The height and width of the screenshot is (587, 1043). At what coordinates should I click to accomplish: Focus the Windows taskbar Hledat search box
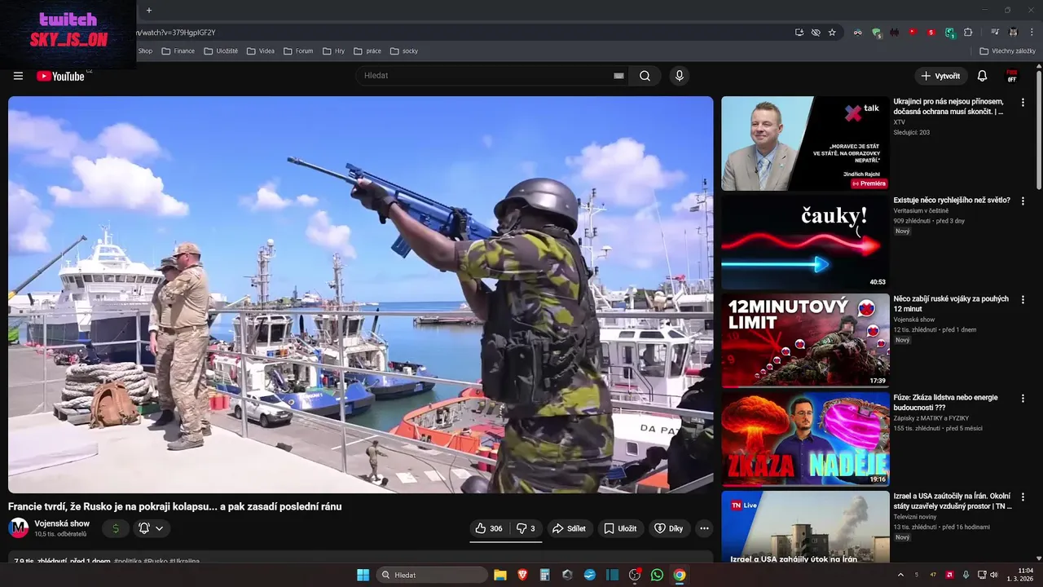[432, 575]
